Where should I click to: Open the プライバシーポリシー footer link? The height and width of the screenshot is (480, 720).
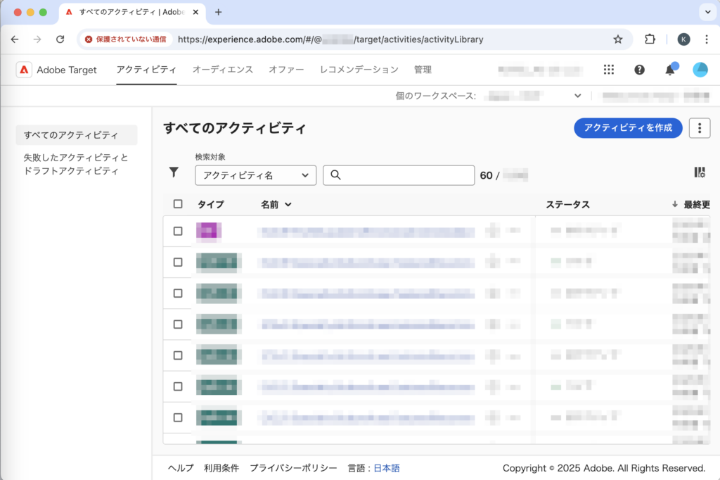click(x=293, y=468)
